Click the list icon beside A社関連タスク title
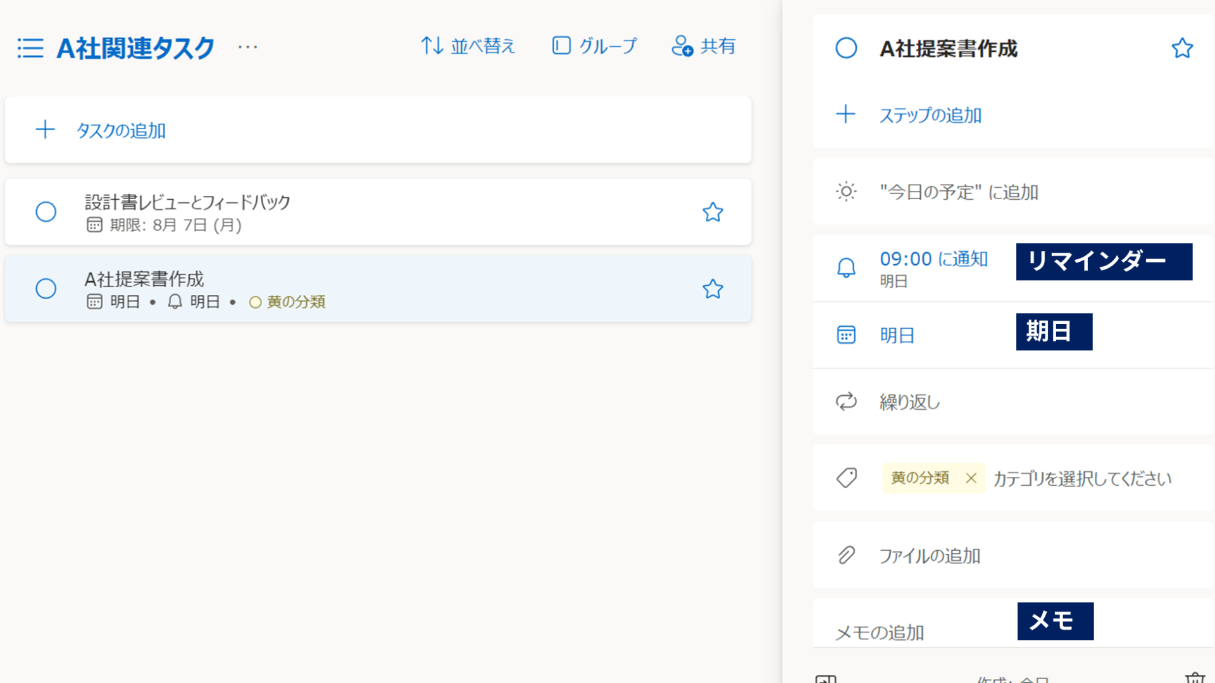 tap(30, 47)
